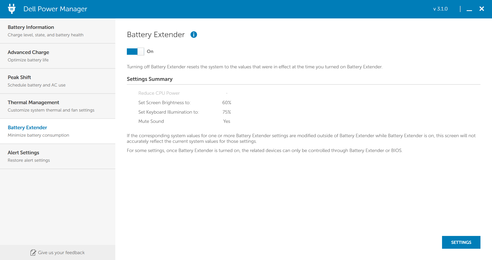The image size is (492, 260).
Task: Switch to the Advanced Charge section
Action: point(58,56)
